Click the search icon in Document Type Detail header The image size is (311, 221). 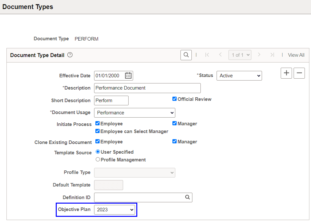186,55
